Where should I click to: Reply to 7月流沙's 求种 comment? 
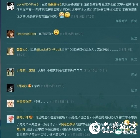134,90
